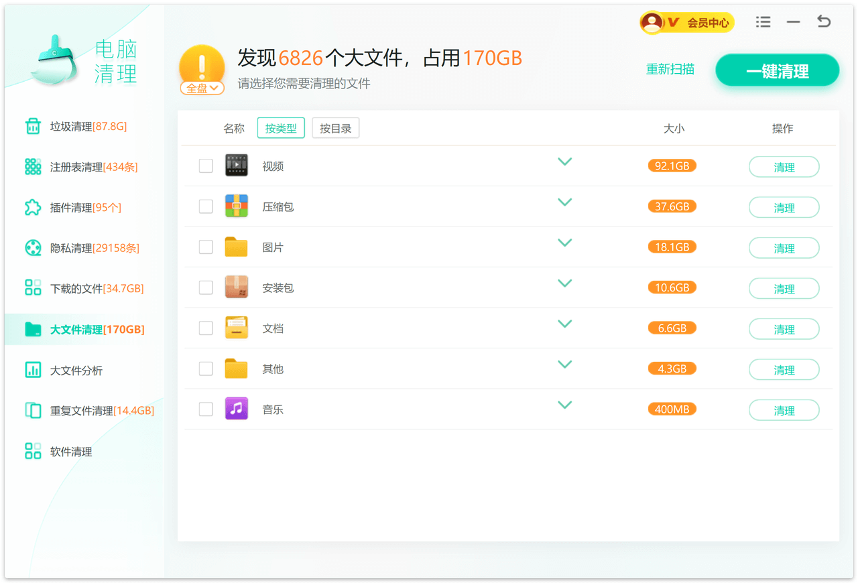
Task: Switch to the 按类型 view tab
Action: (281, 129)
